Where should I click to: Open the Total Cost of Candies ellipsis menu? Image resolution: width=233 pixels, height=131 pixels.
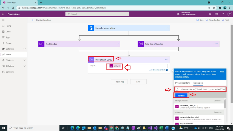click(x=216, y=44)
